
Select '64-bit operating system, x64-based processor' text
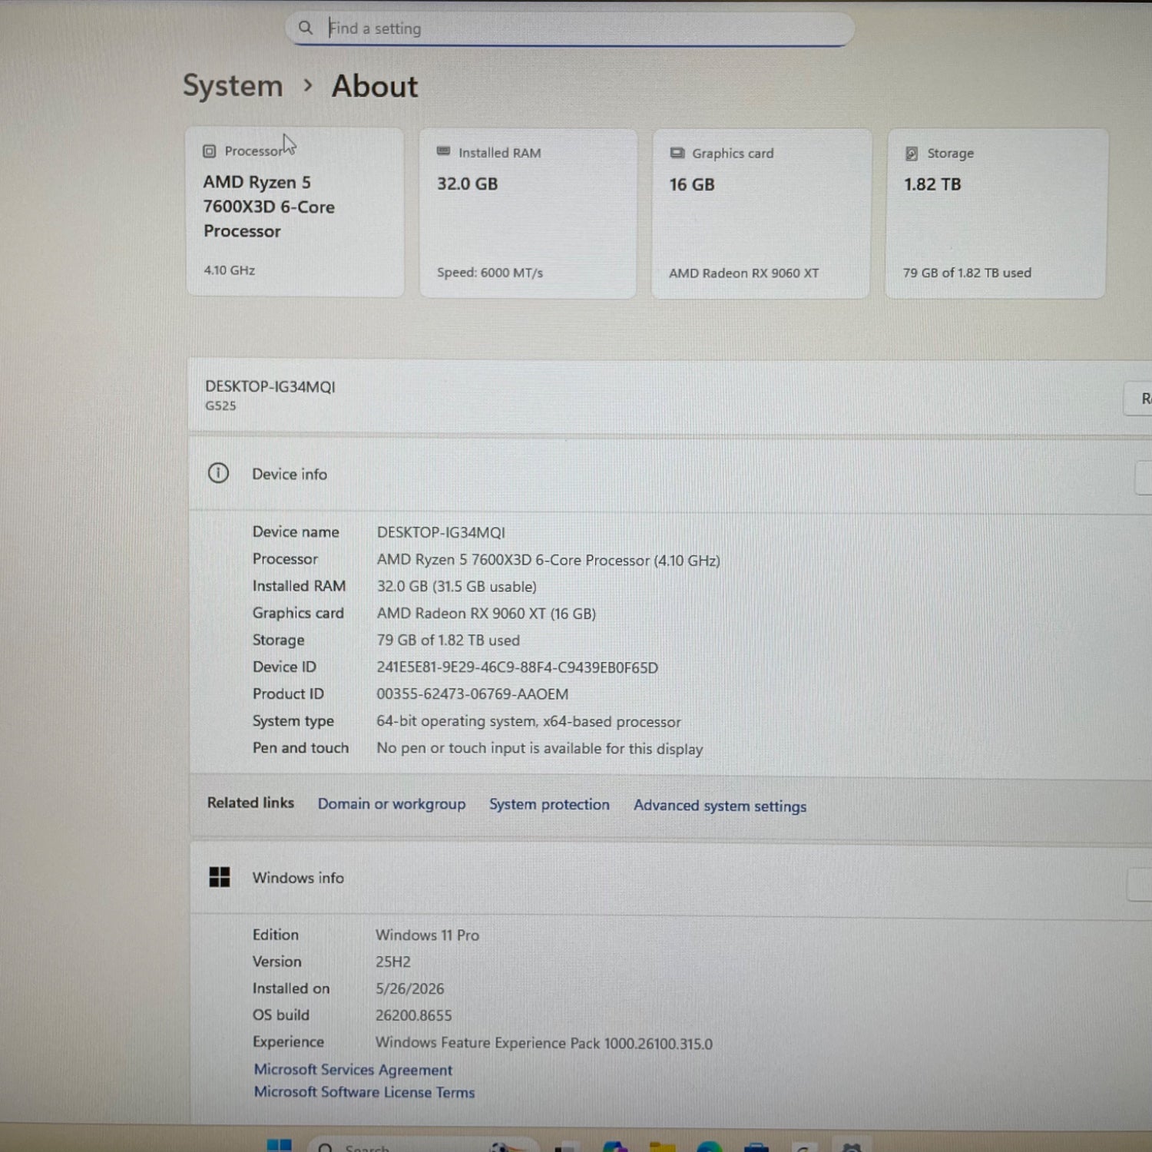point(528,722)
